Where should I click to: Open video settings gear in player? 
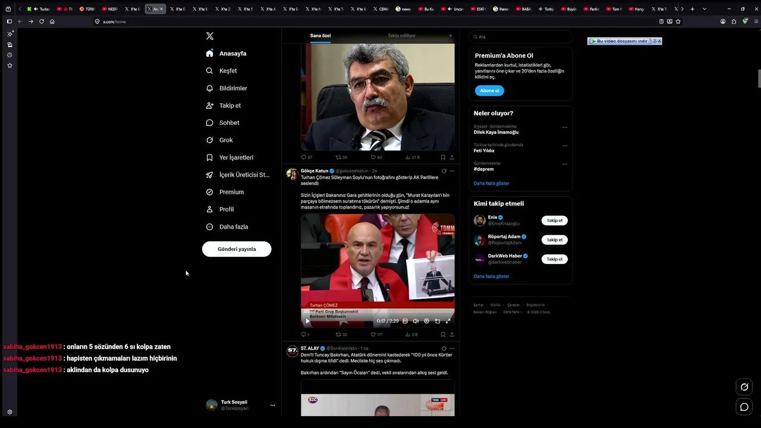tap(426, 321)
